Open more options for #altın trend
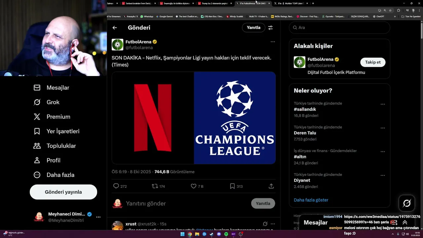Screen dimensions: 423x238 pyautogui.click(x=383, y=152)
